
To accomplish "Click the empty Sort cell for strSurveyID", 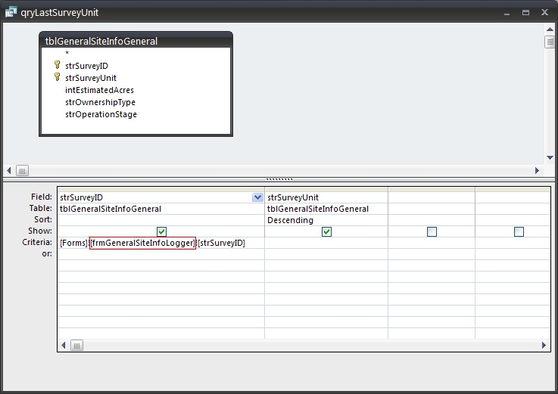I will [x=161, y=220].
